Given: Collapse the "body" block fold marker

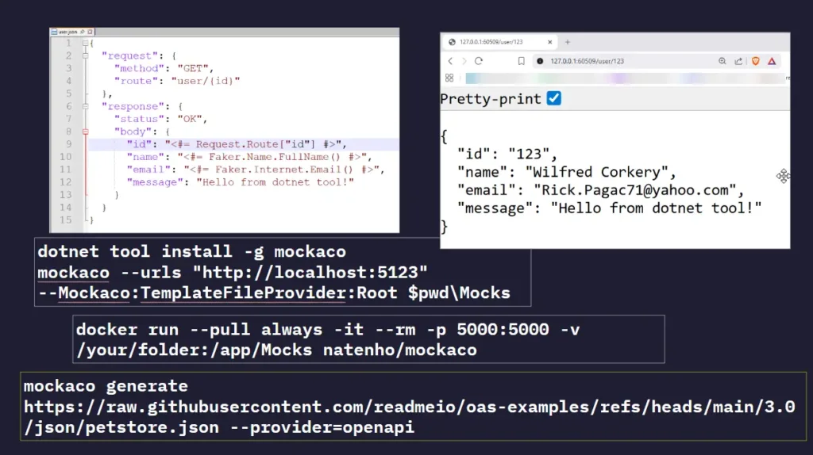Looking at the screenshot, I should [86, 132].
